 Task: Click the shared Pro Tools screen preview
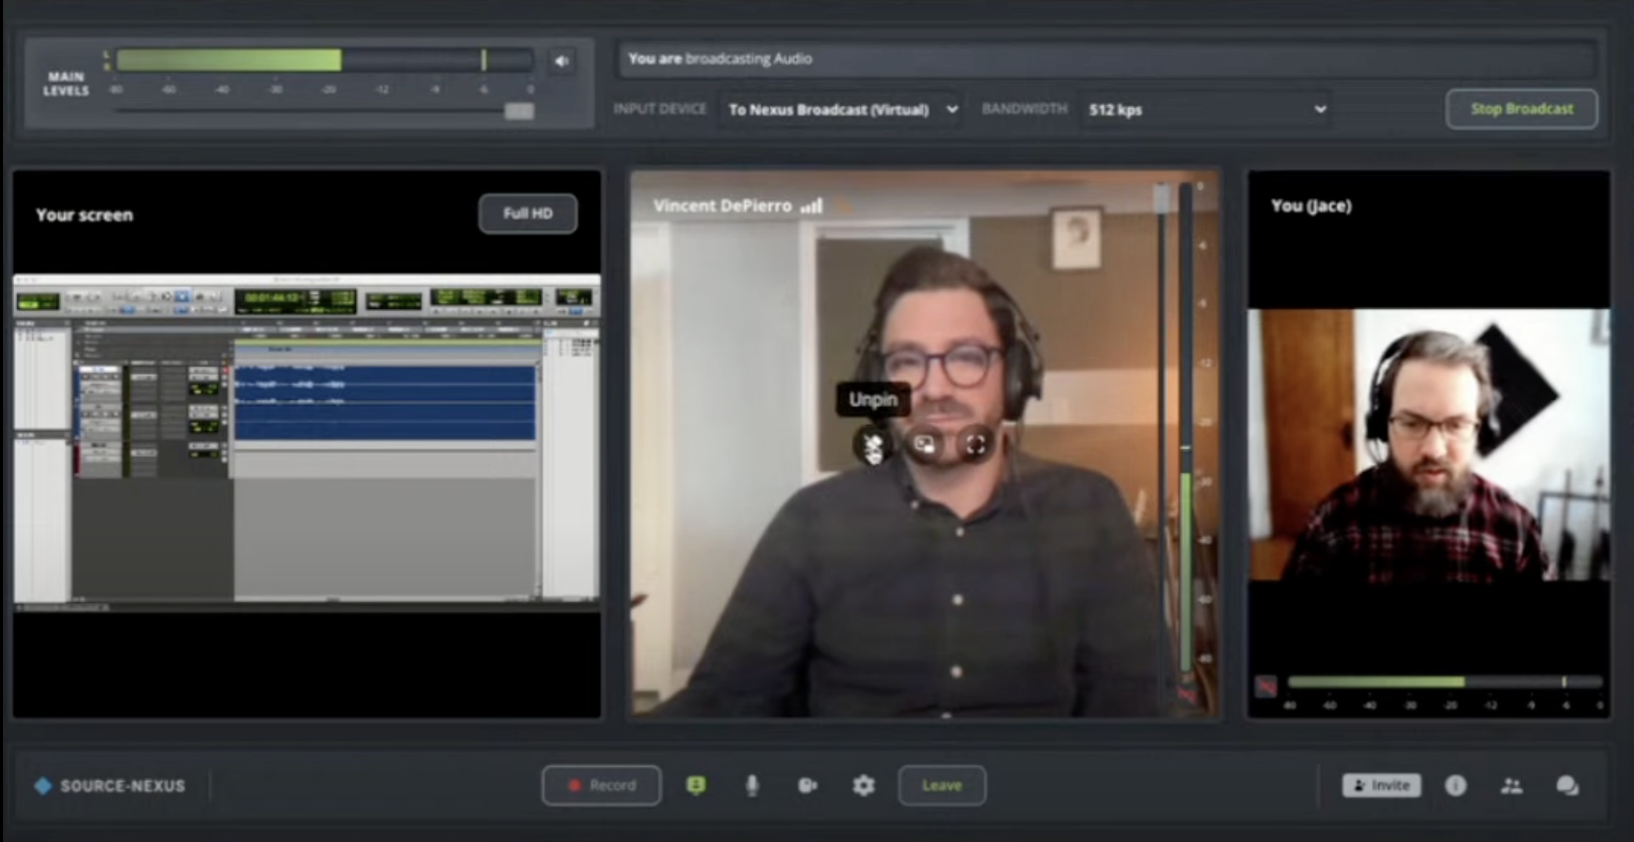(307, 439)
